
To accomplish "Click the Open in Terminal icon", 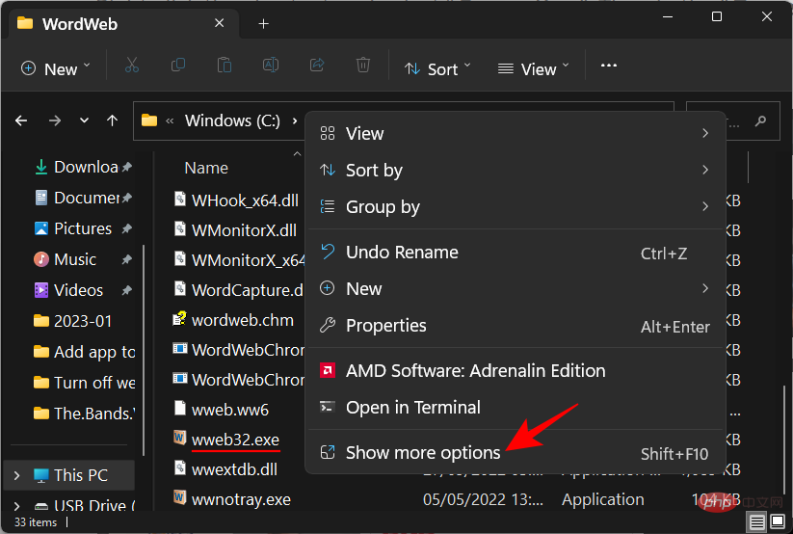I will [328, 407].
